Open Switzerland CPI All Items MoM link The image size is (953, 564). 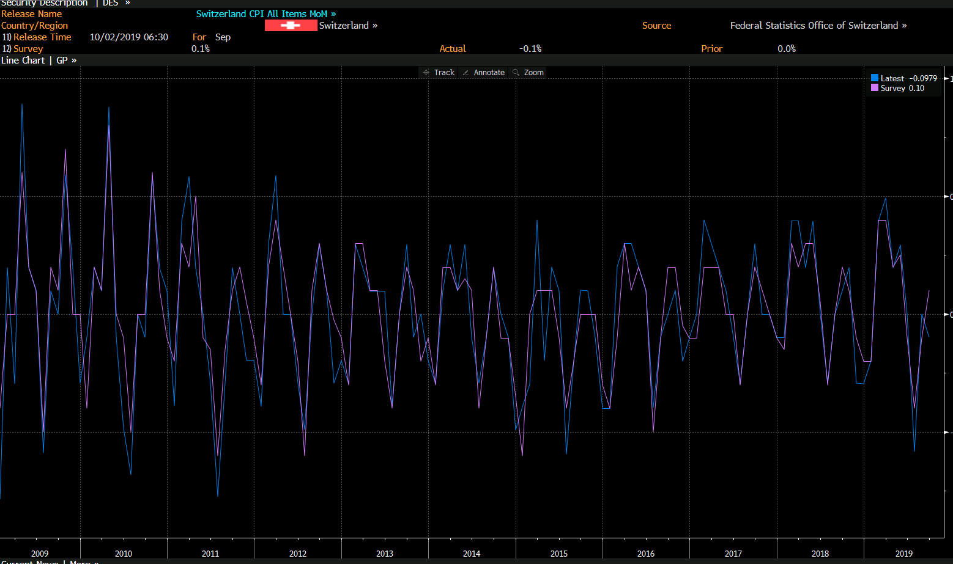click(x=266, y=13)
